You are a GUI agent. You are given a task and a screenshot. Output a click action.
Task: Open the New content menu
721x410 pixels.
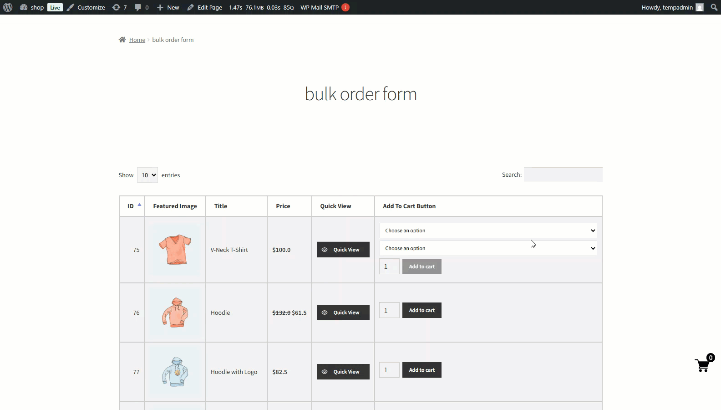pos(168,7)
